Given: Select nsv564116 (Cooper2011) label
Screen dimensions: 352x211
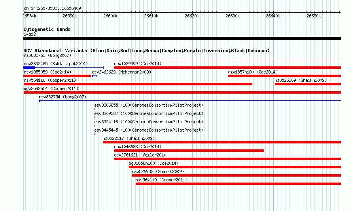Looking at the screenshot, I should click(50, 80).
